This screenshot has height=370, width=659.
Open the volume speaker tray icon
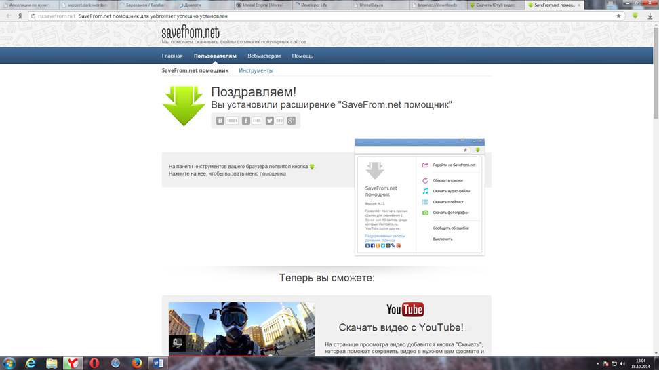[622, 364]
